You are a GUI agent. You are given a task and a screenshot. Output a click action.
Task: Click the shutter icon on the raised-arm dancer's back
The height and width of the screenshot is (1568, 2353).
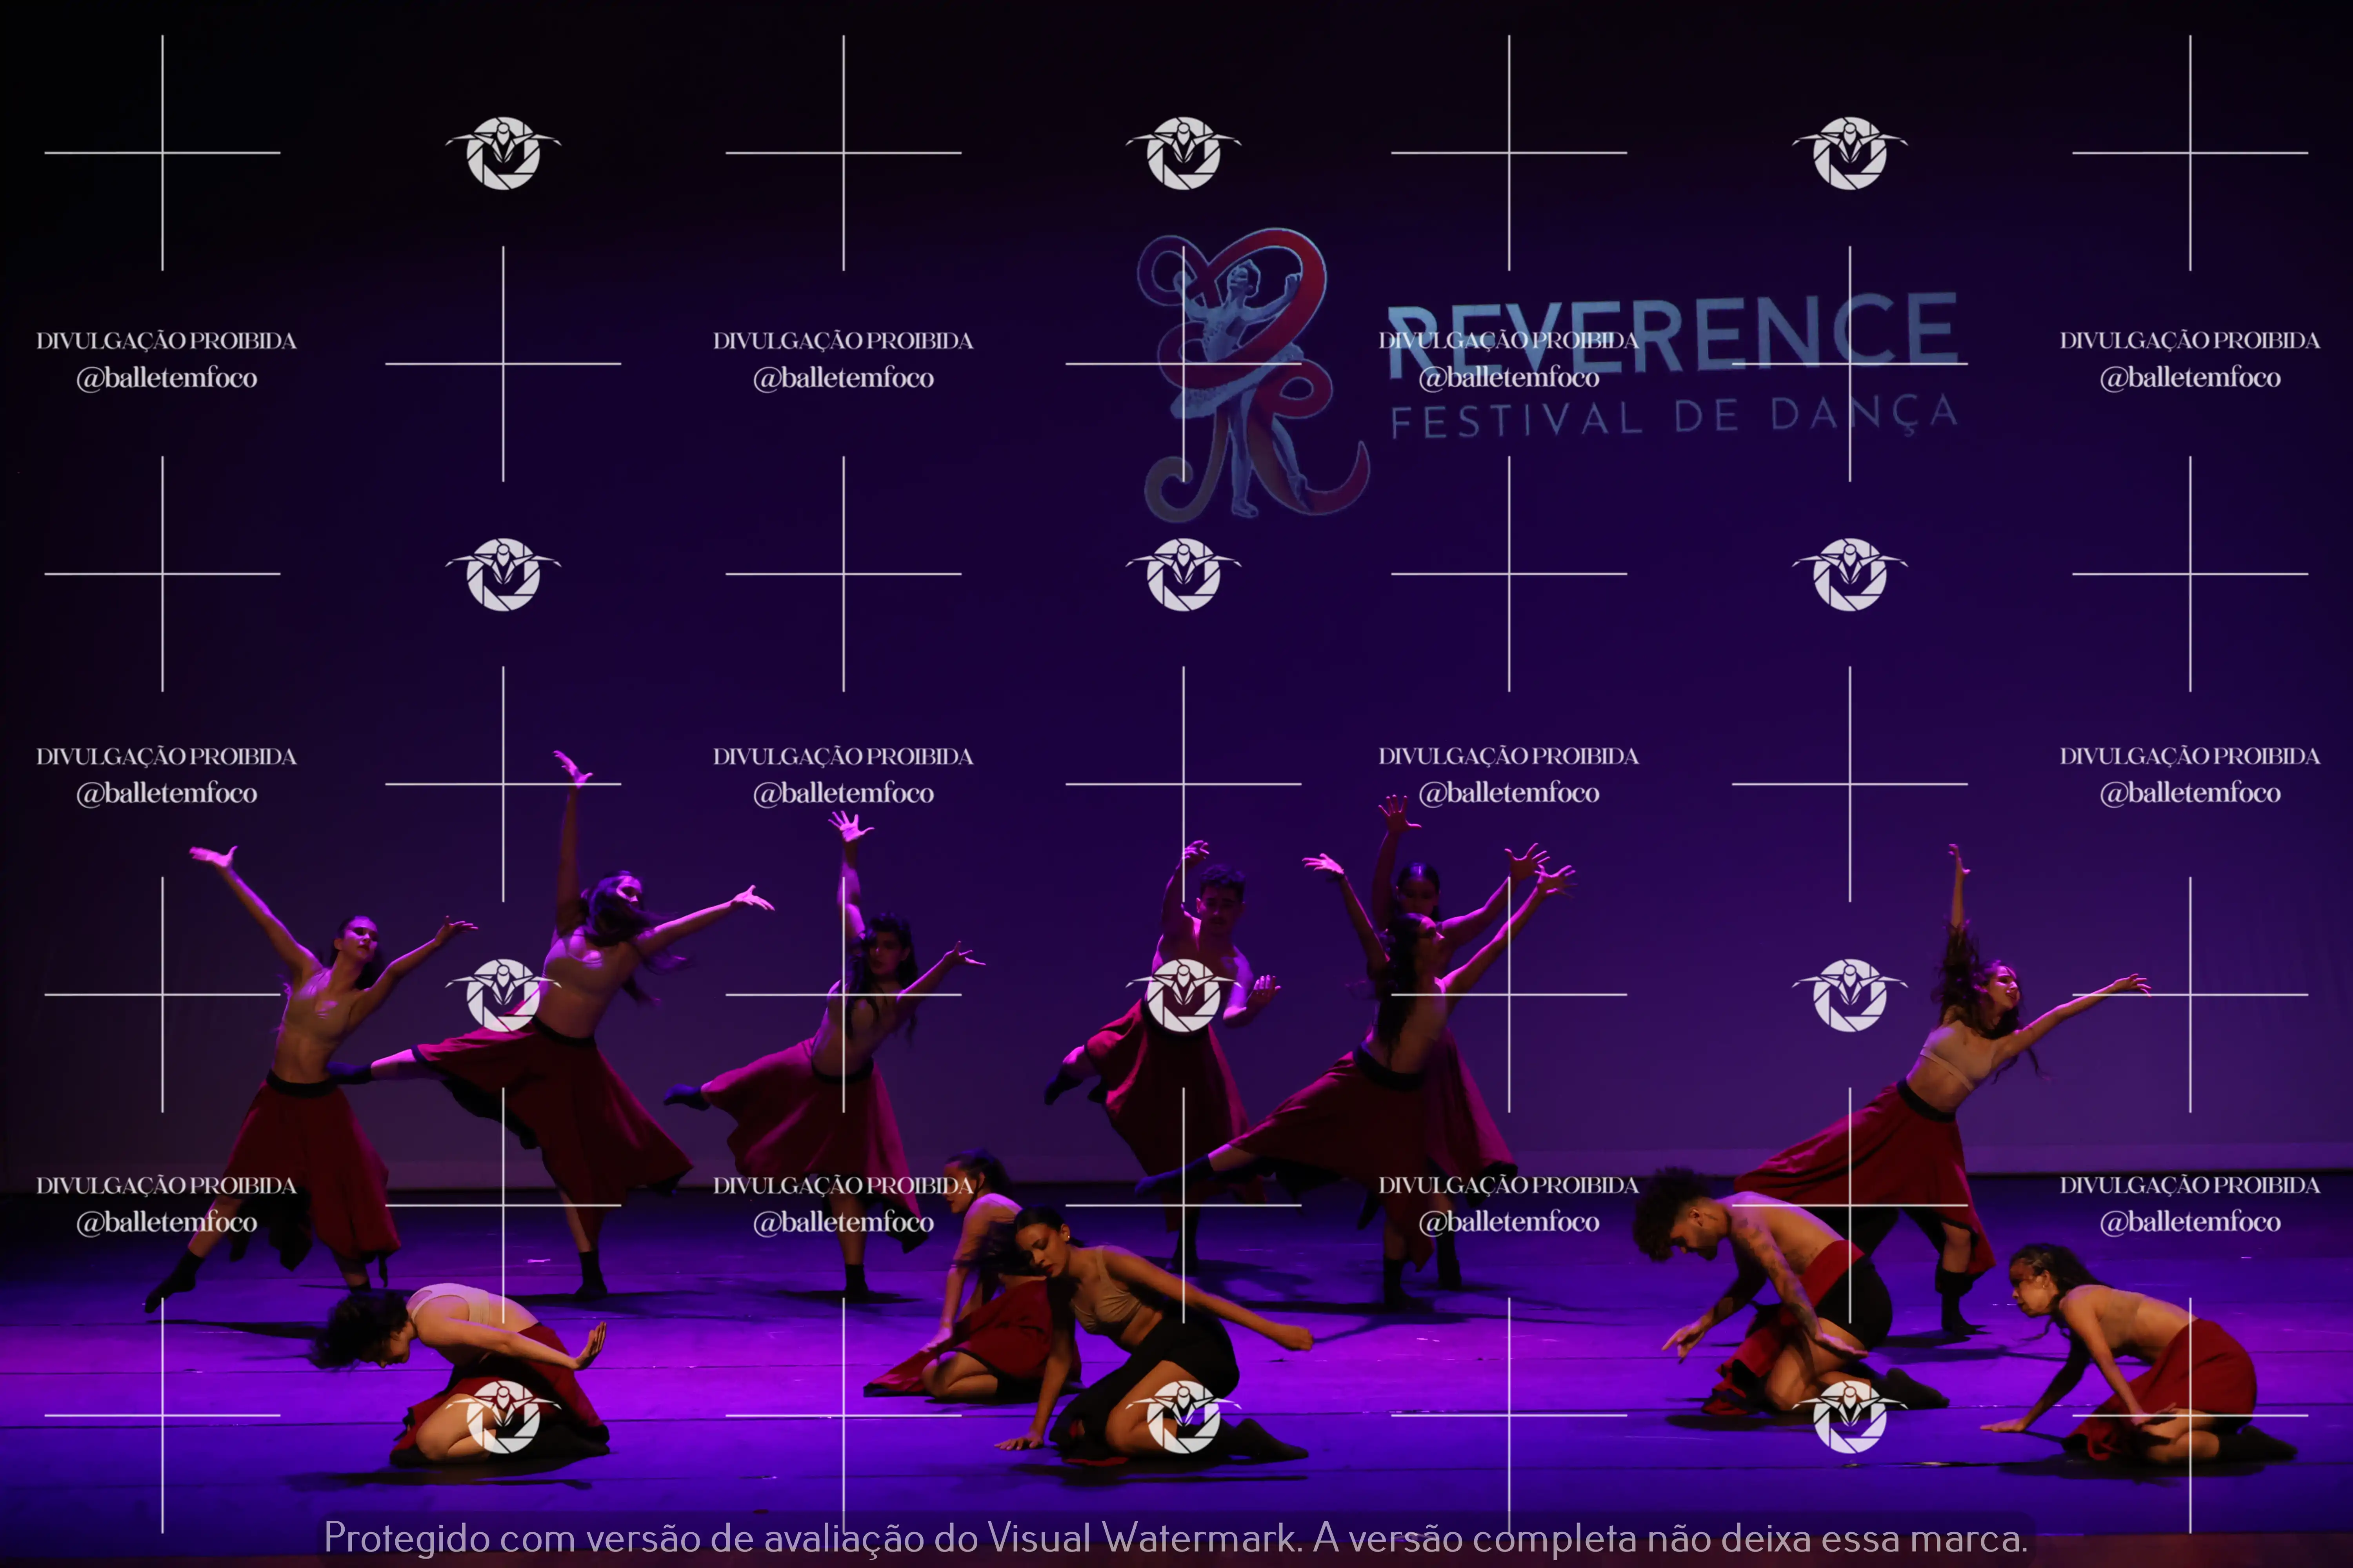pos(503,995)
